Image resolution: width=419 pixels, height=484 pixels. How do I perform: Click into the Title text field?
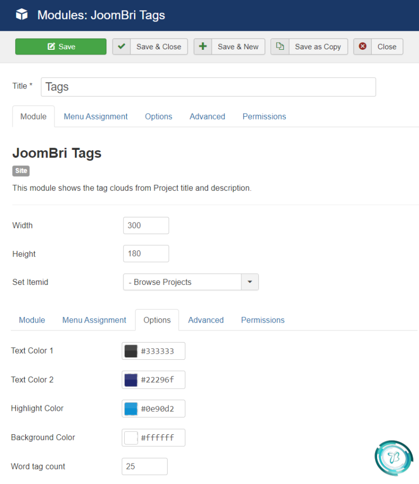point(208,87)
